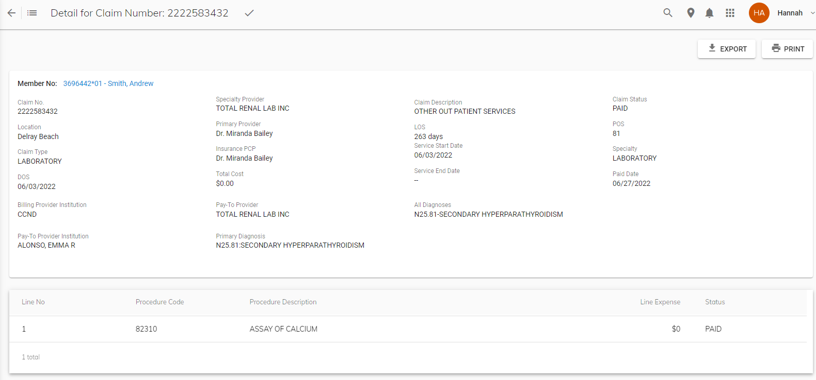Viewport: 816px width, 380px height.
Task: Select billing provider institution CCND
Action: 27,214
